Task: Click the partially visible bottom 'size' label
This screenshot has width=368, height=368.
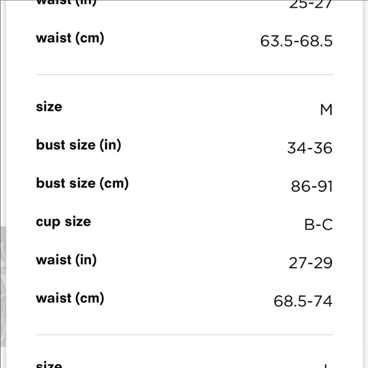Action: [x=49, y=364]
